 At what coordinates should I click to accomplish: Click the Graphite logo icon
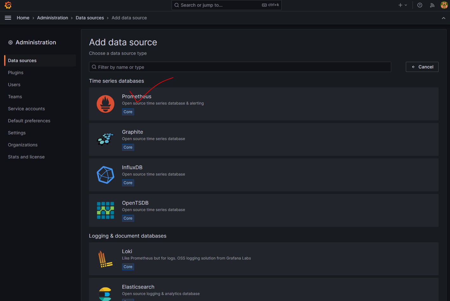(x=106, y=139)
